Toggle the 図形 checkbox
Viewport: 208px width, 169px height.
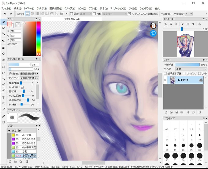pos(72,14)
